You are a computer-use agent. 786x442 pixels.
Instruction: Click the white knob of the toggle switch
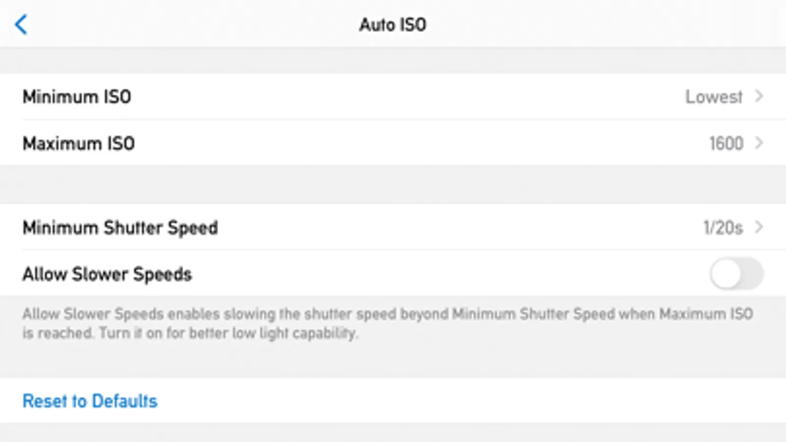[x=726, y=274]
